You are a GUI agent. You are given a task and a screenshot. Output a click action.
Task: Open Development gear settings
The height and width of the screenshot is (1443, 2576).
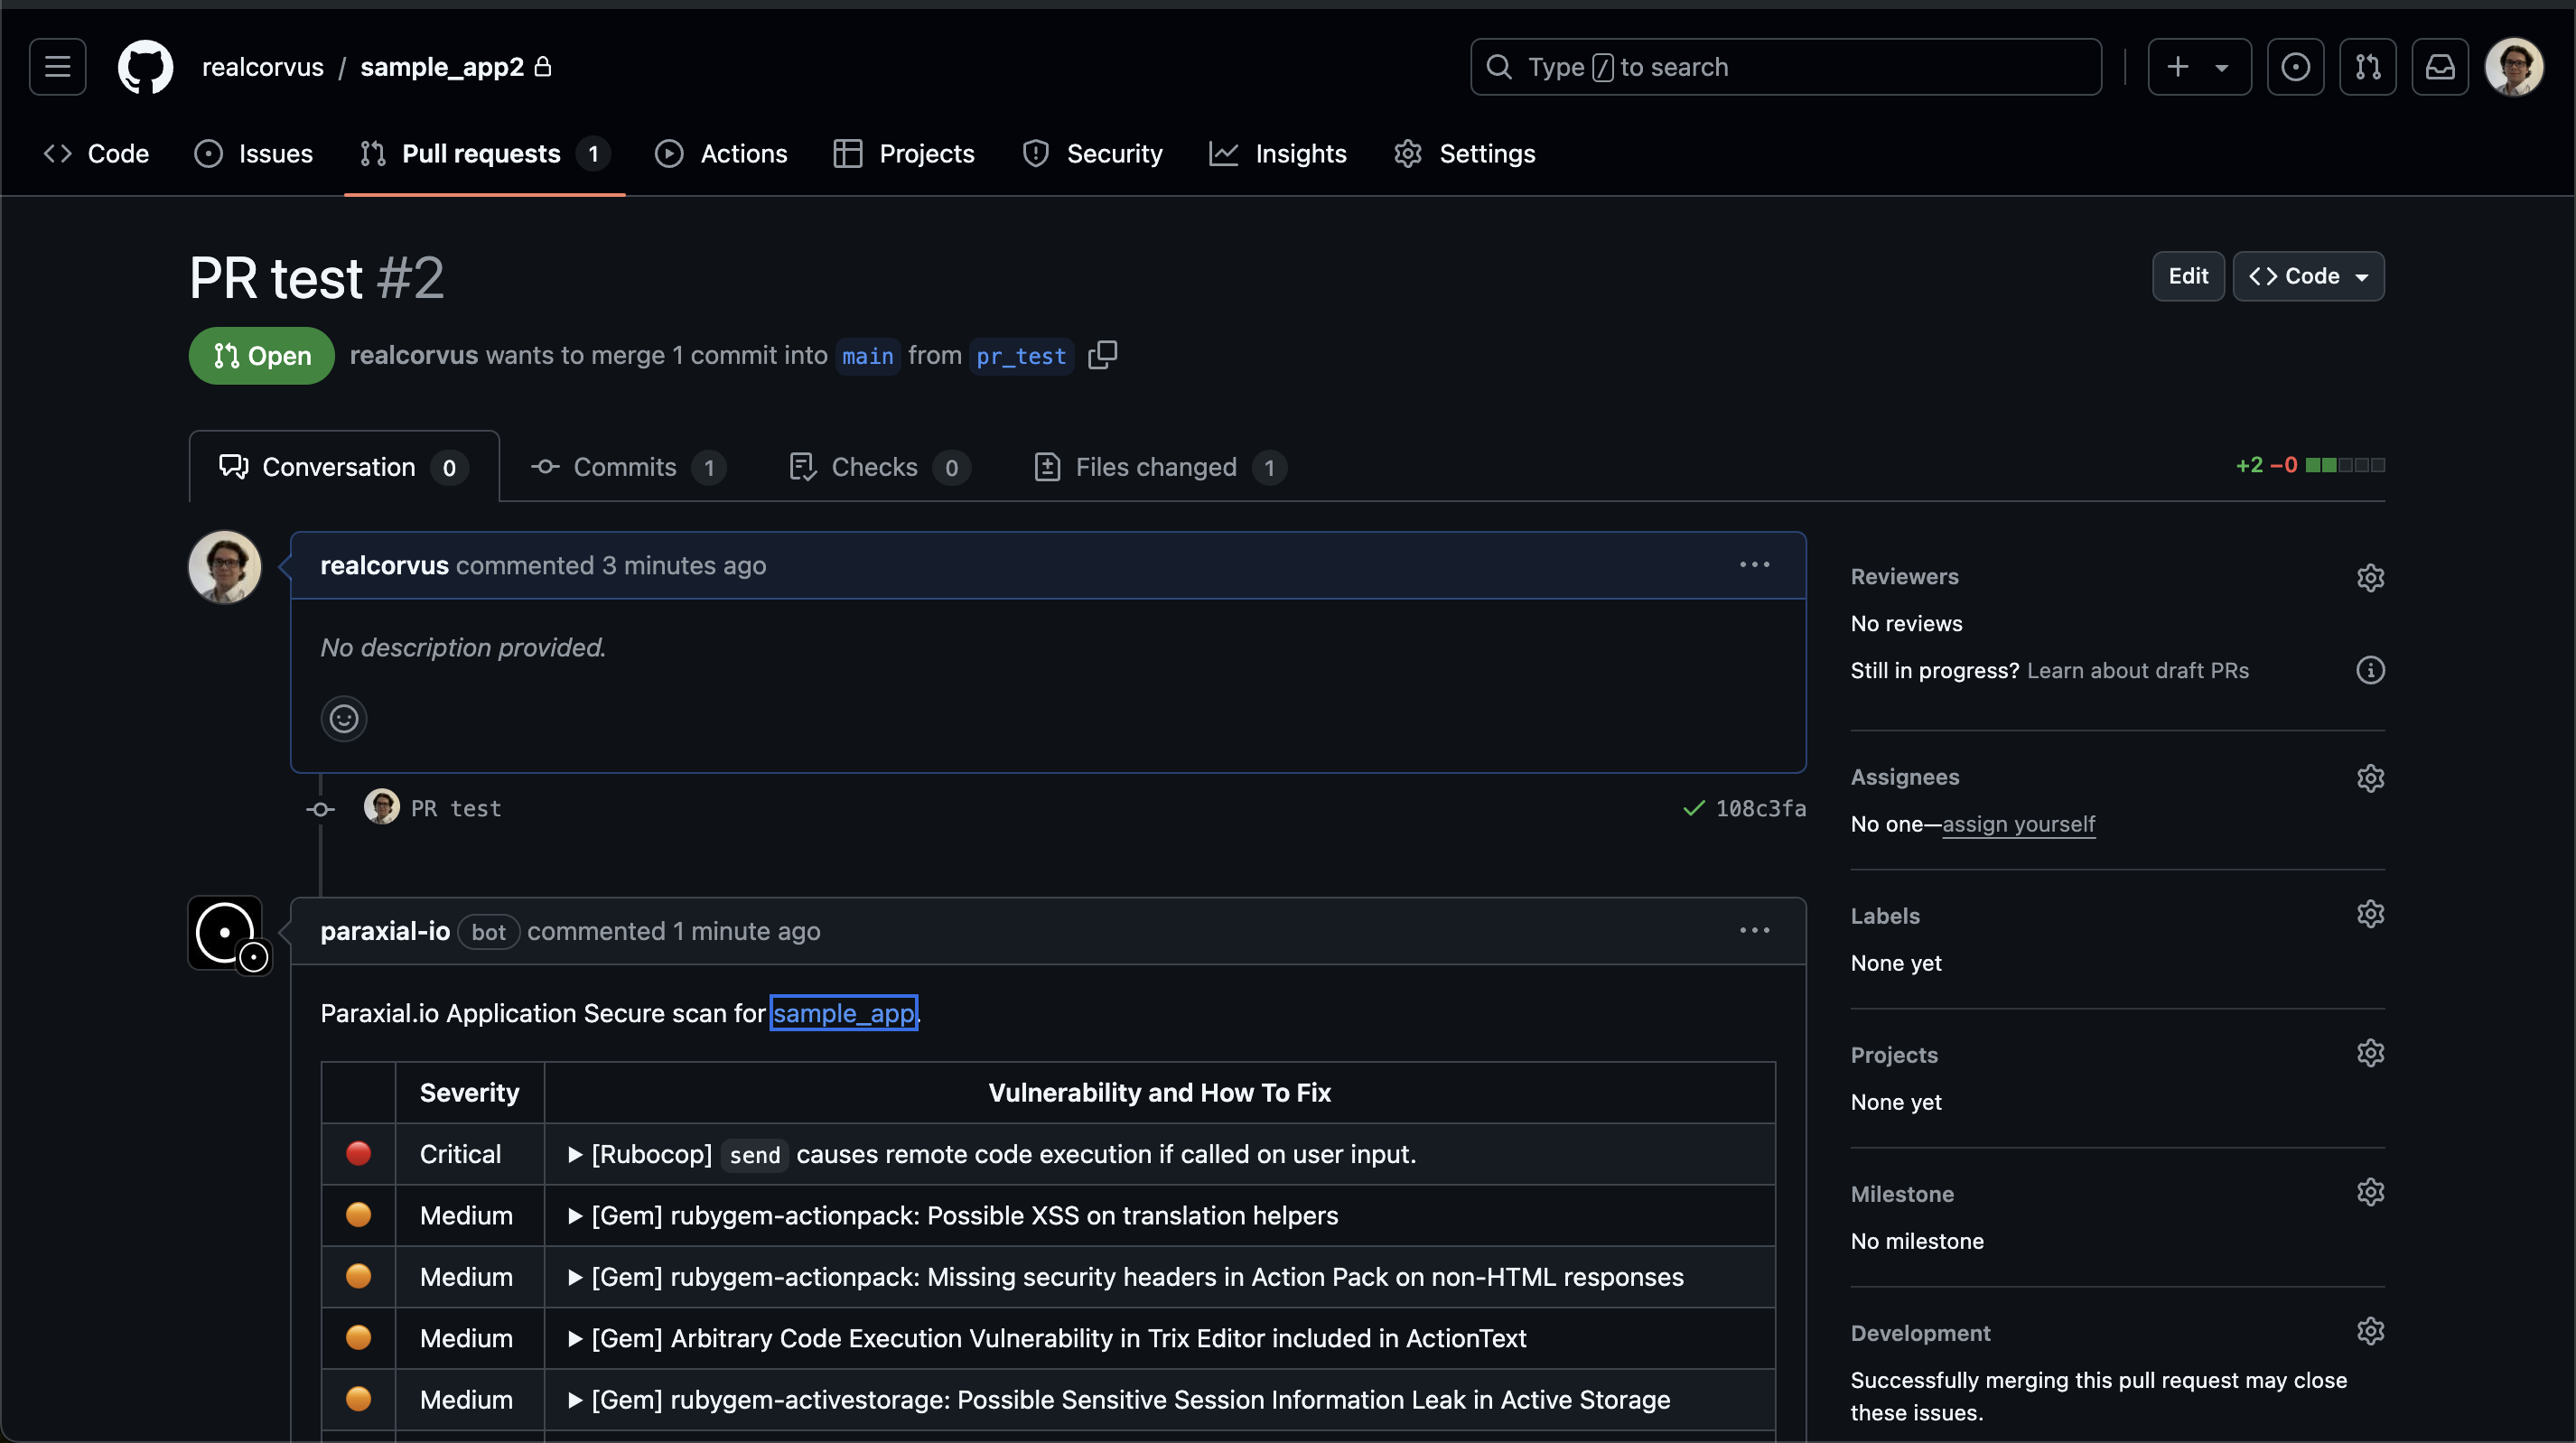(2370, 1331)
